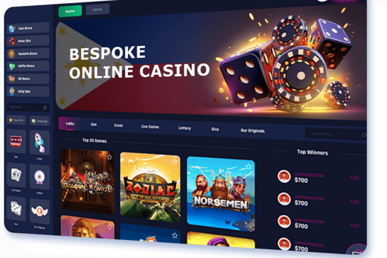Open the Slot machine icon tile
The image size is (387, 258).
16,141
